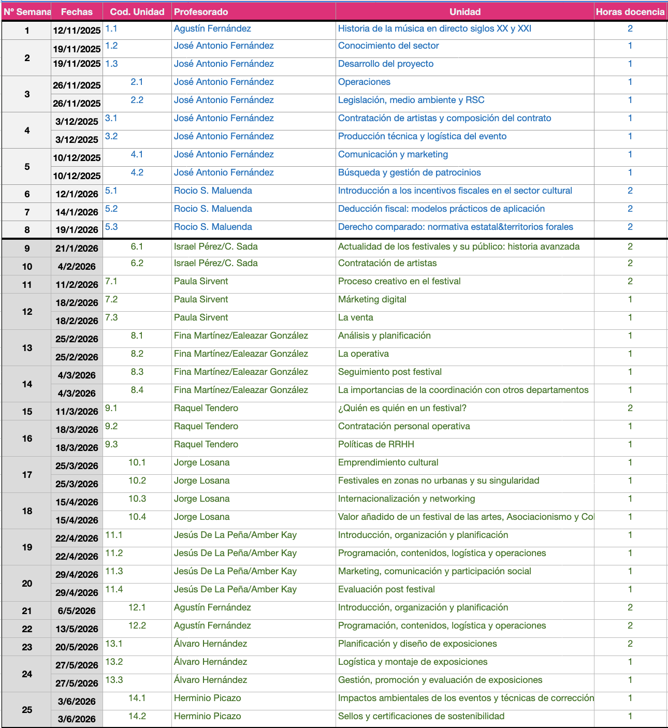This screenshot has height=728, width=668.
Task: Click the "Márketing digital" unit cell
Action: tap(372, 300)
